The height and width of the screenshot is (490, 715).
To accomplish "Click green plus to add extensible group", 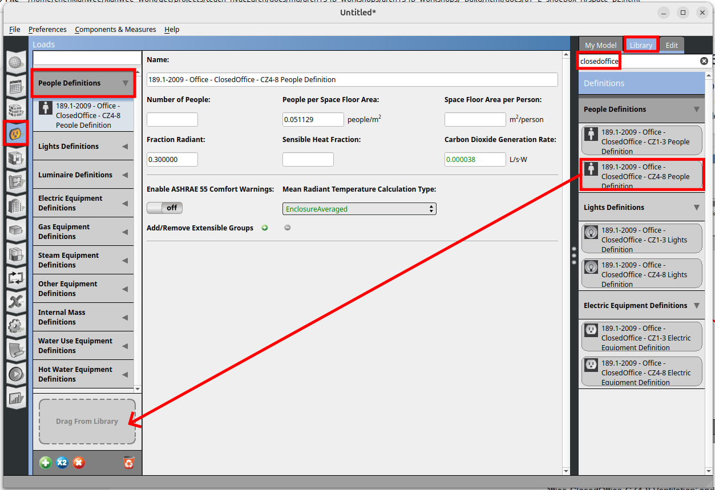I will 265,228.
